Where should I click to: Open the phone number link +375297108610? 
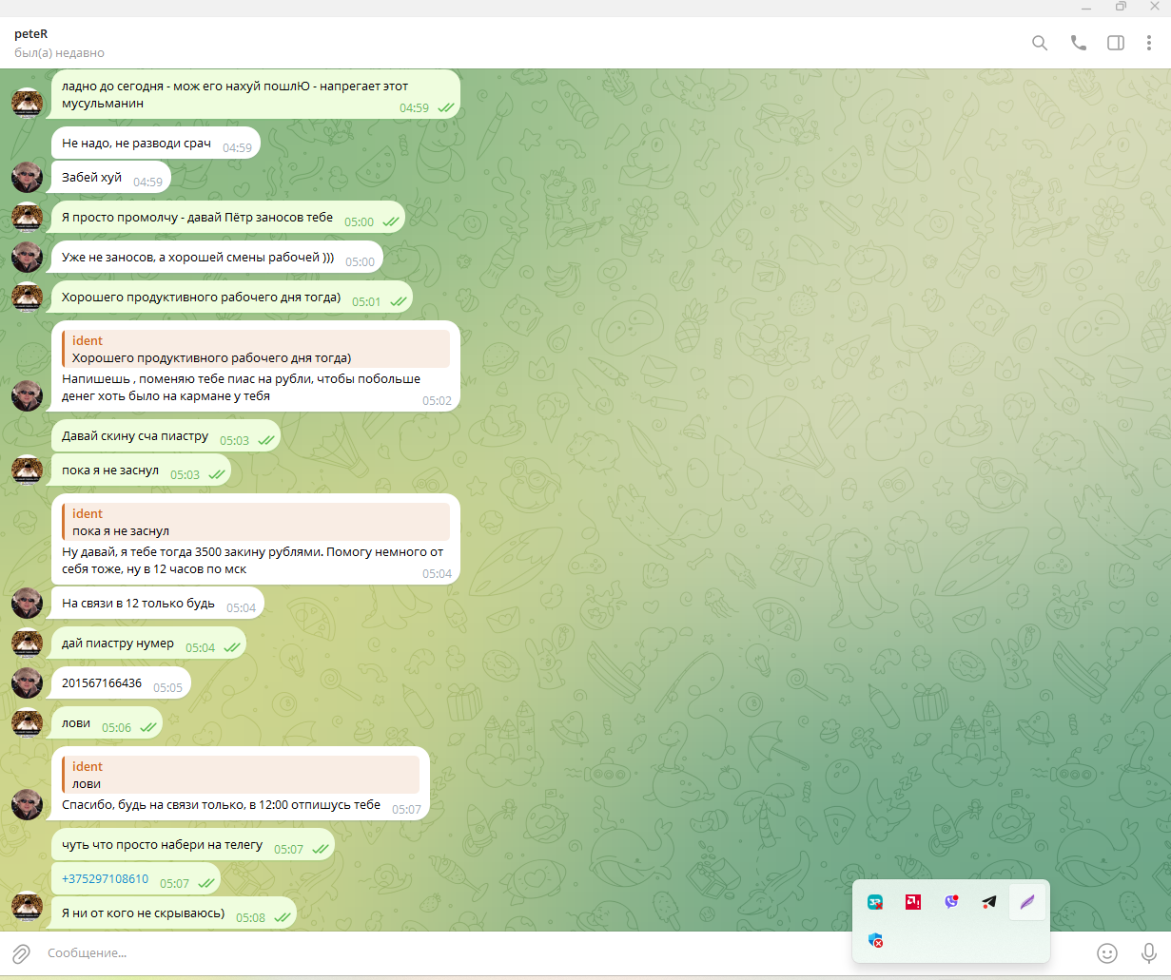point(105,879)
